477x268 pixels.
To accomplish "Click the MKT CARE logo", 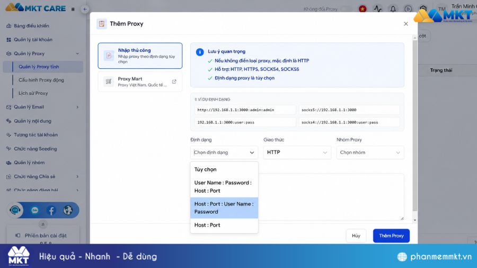I will [36, 8].
